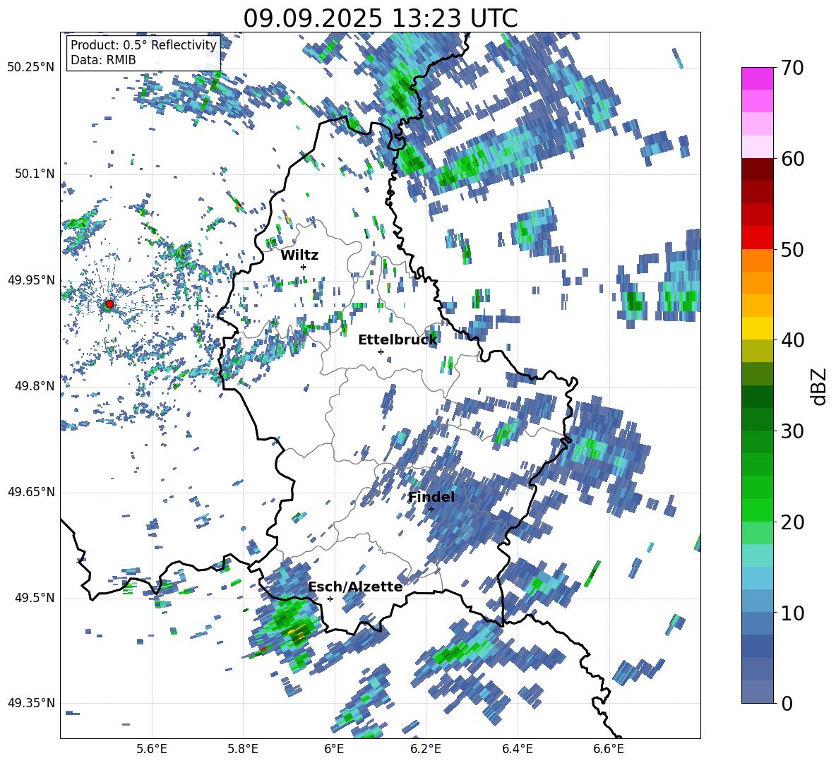Click the bright green colorbar segment at 20
The height and width of the screenshot is (763, 836).
click(757, 510)
